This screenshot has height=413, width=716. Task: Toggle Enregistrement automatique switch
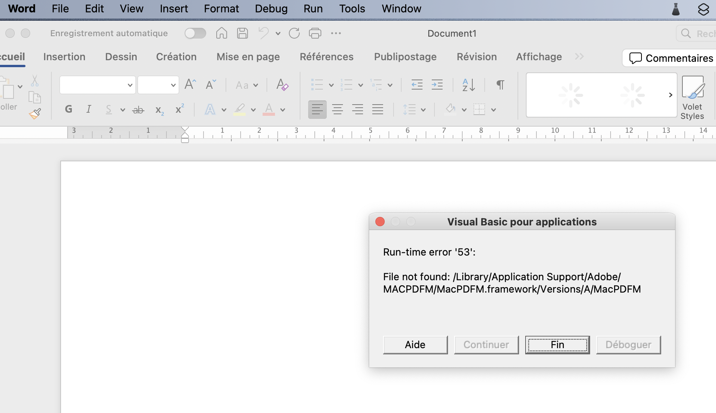point(195,33)
